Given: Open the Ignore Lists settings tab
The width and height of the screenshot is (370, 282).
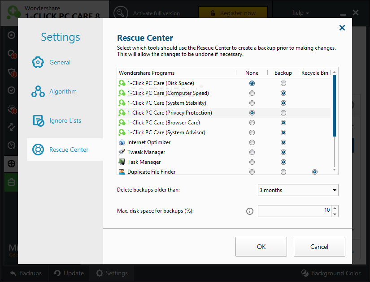Looking at the screenshot, I should pyautogui.click(x=65, y=120).
